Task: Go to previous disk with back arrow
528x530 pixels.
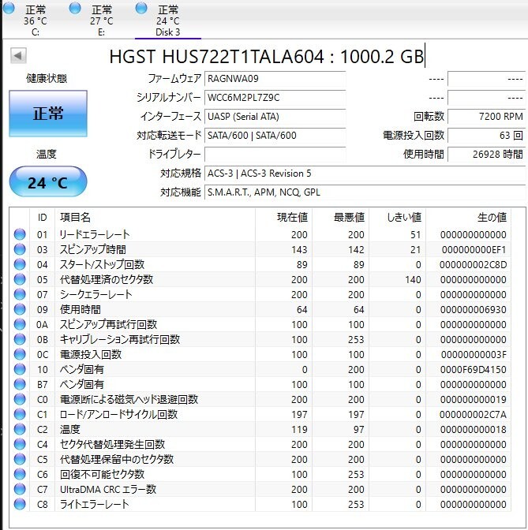Action: tap(18, 56)
